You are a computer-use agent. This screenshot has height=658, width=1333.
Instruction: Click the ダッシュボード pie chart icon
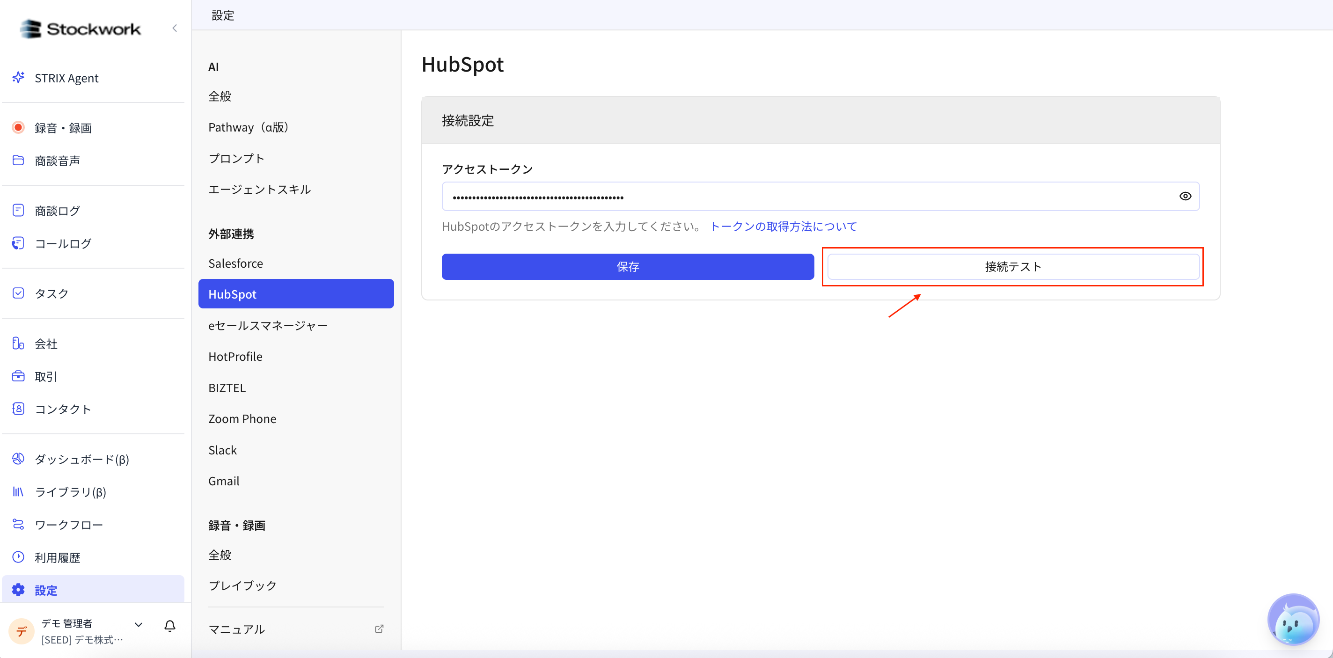[18, 459]
